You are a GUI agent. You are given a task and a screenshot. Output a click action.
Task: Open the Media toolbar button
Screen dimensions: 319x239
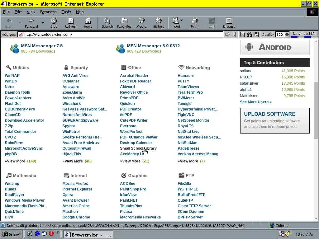click(x=141, y=23)
